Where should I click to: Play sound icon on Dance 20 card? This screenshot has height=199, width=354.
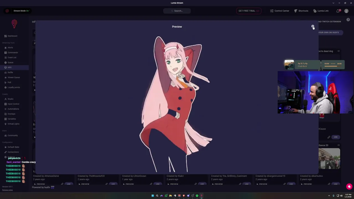[x=338, y=145]
